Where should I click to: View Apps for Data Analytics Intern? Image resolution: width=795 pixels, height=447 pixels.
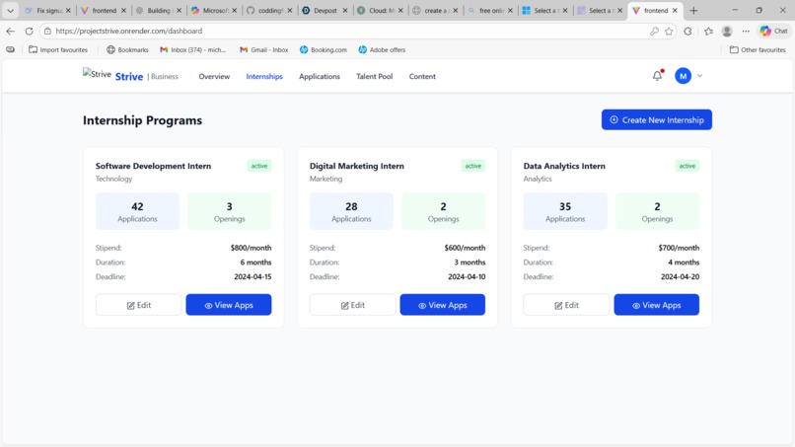pos(657,305)
